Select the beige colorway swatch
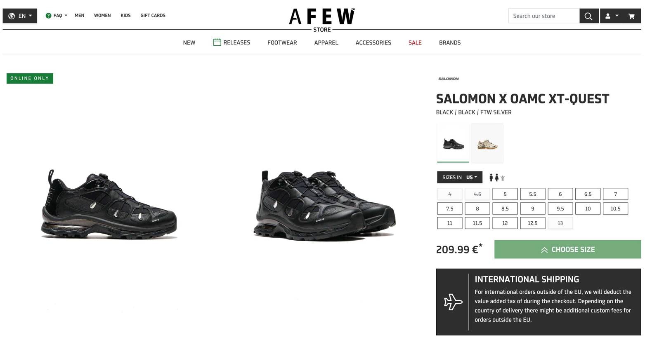The image size is (645, 342). click(x=487, y=143)
